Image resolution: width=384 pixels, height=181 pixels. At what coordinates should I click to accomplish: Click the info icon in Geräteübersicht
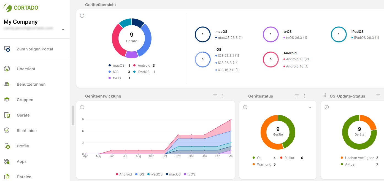click(82, 16)
